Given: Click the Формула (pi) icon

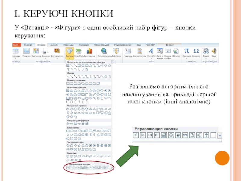Looking at the screenshot, I should point(187,51).
